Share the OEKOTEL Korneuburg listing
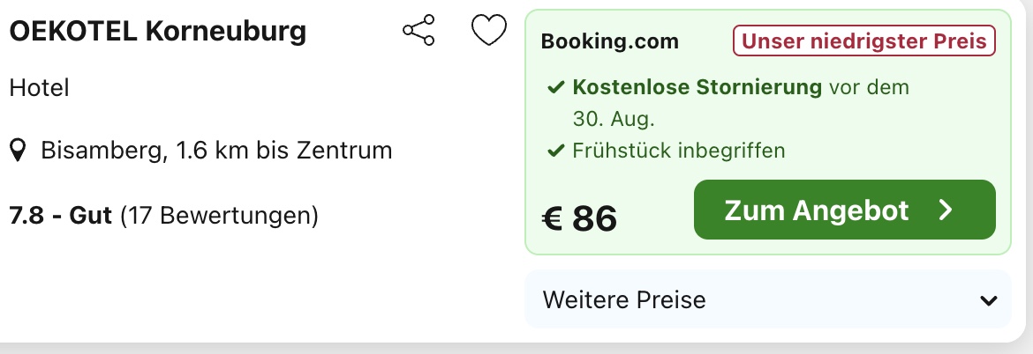The image size is (1033, 354). [x=419, y=30]
